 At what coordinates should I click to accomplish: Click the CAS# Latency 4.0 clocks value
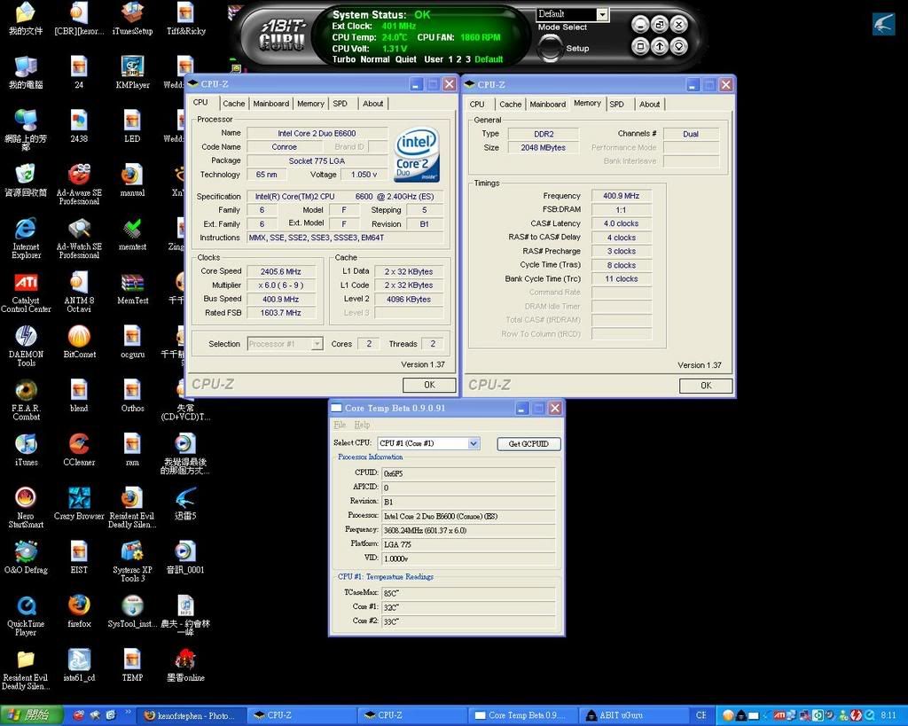point(621,223)
